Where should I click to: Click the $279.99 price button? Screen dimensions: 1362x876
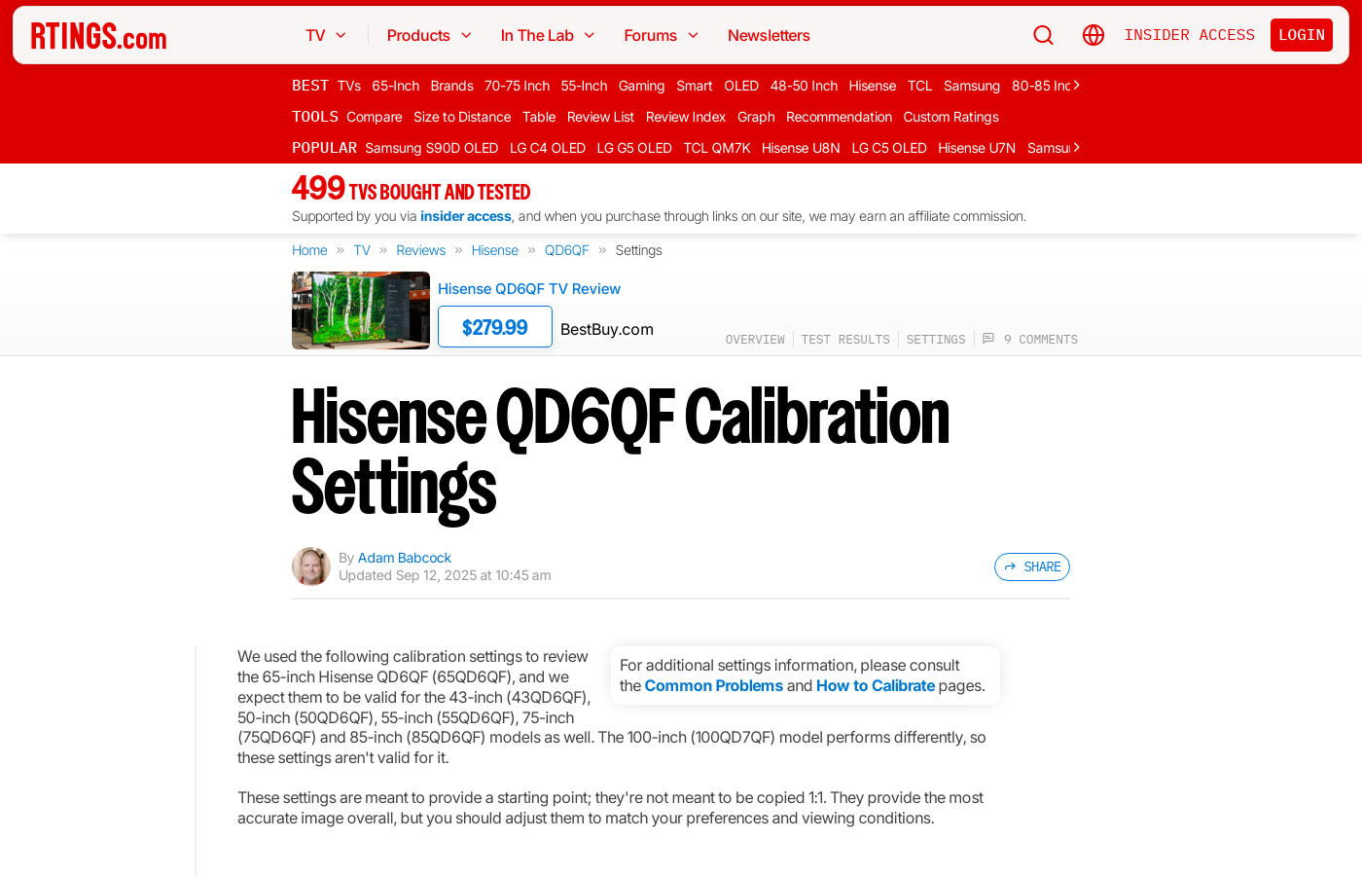click(494, 327)
